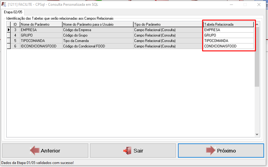Click the vertical scrollbar thumb

pyautogui.click(x=257, y=57)
